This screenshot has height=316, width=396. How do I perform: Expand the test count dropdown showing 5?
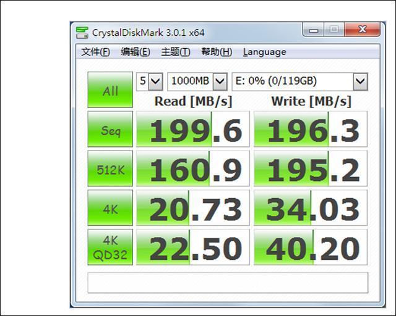tap(155, 81)
